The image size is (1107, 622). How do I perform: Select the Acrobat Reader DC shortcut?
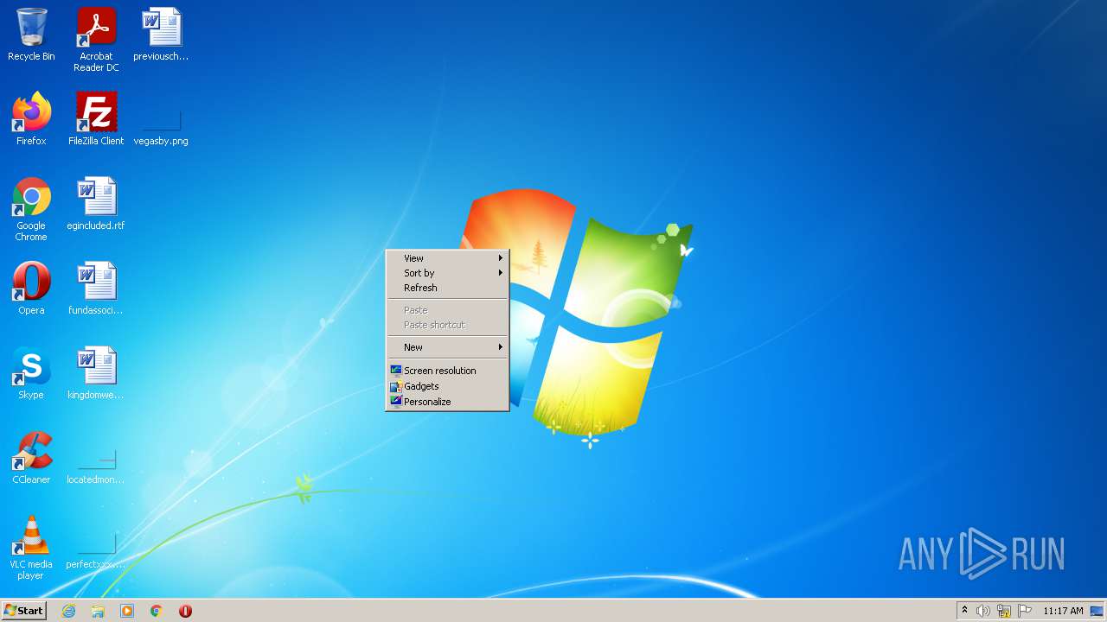tap(96, 40)
